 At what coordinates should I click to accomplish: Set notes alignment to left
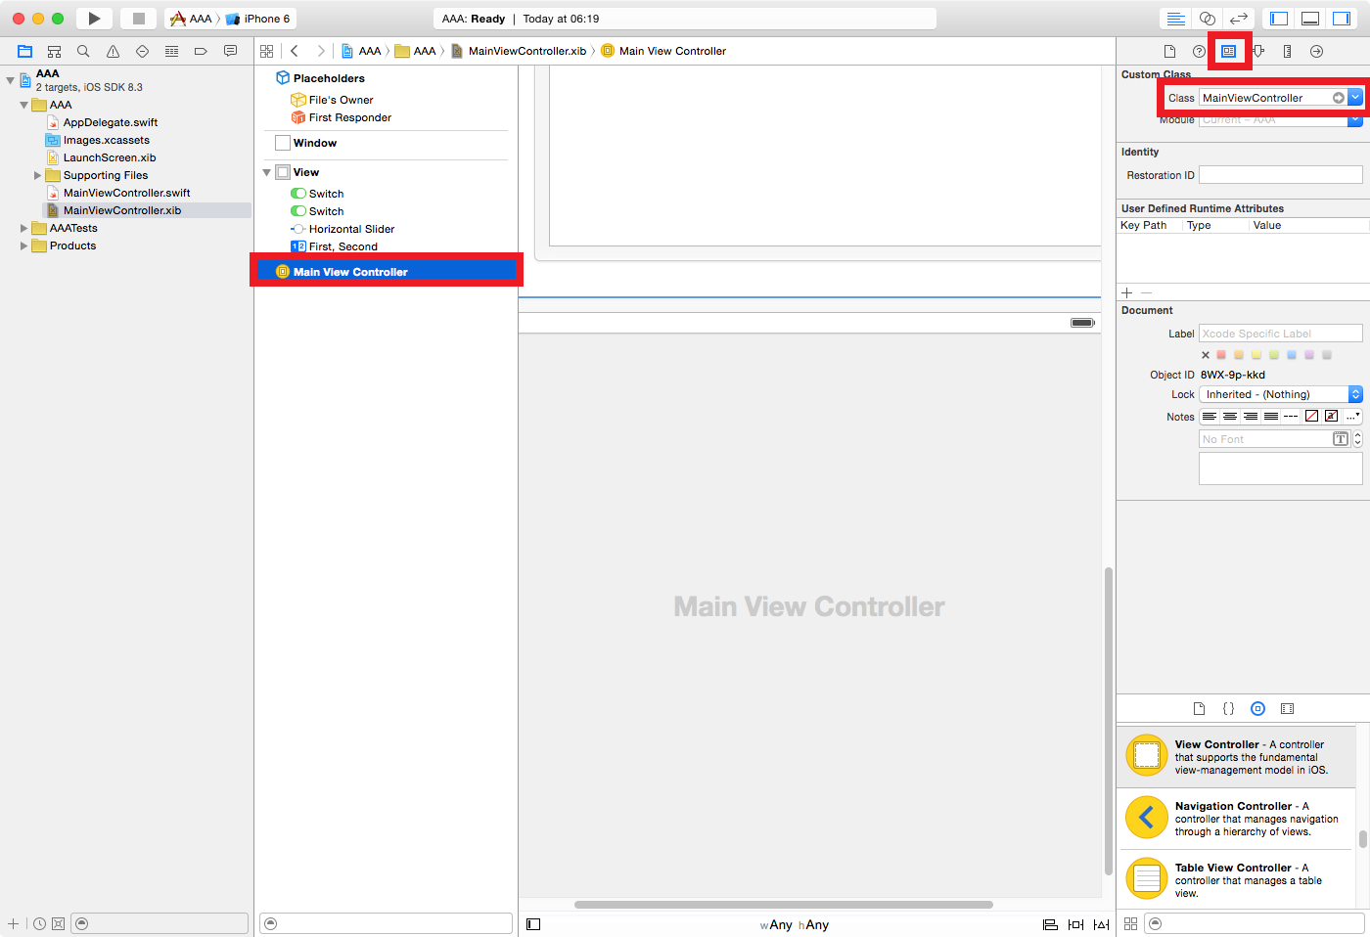[x=1210, y=417]
